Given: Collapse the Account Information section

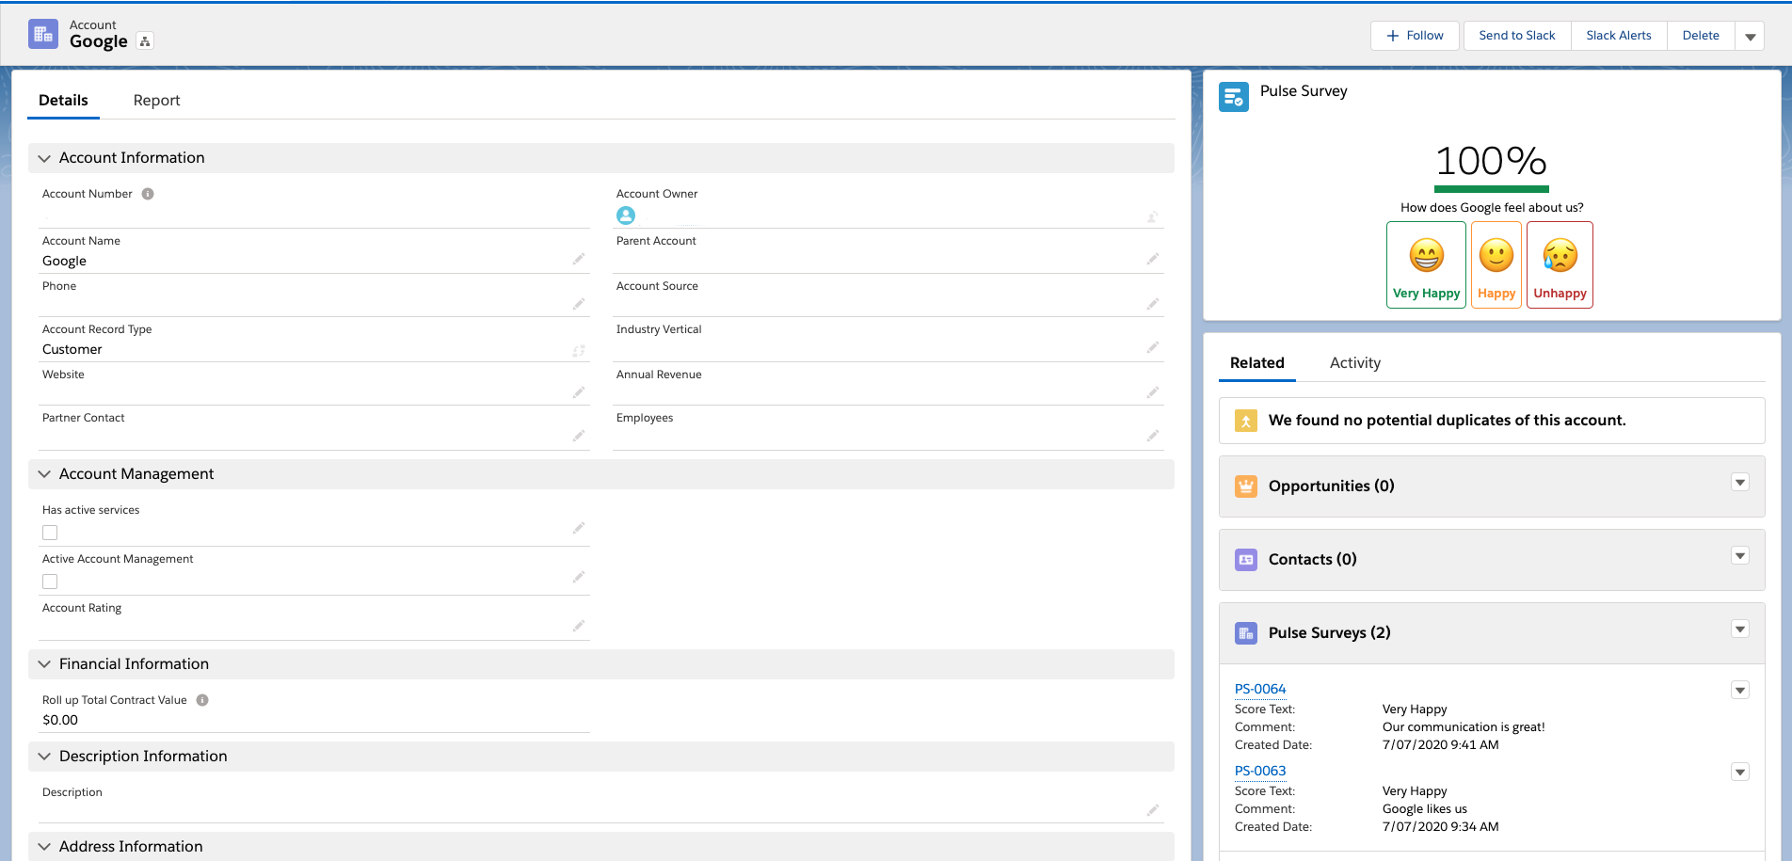Looking at the screenshot, I should (x=44, y=158).
